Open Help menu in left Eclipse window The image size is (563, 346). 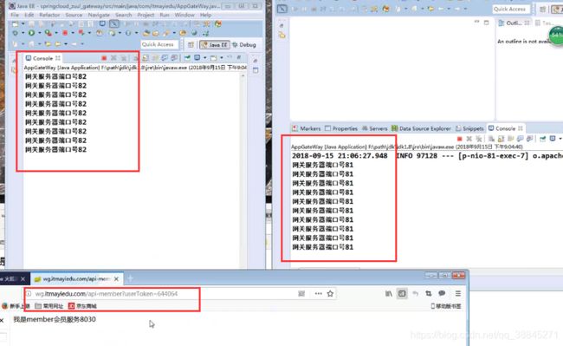205,15
